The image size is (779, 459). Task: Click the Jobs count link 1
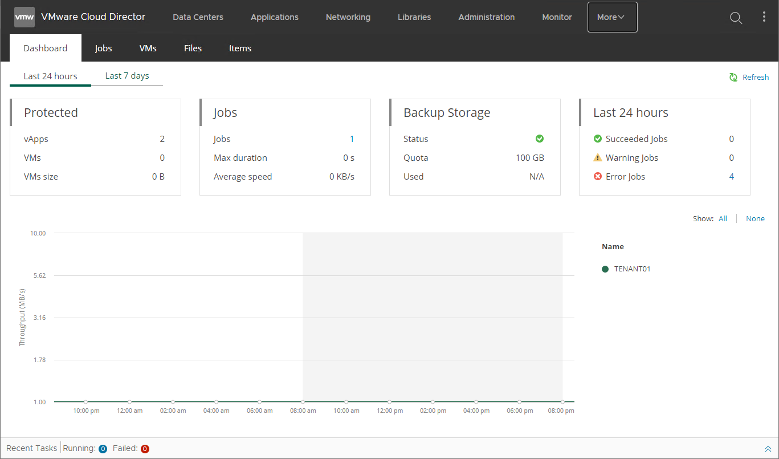pyautogui.click(x=352, y=139)
